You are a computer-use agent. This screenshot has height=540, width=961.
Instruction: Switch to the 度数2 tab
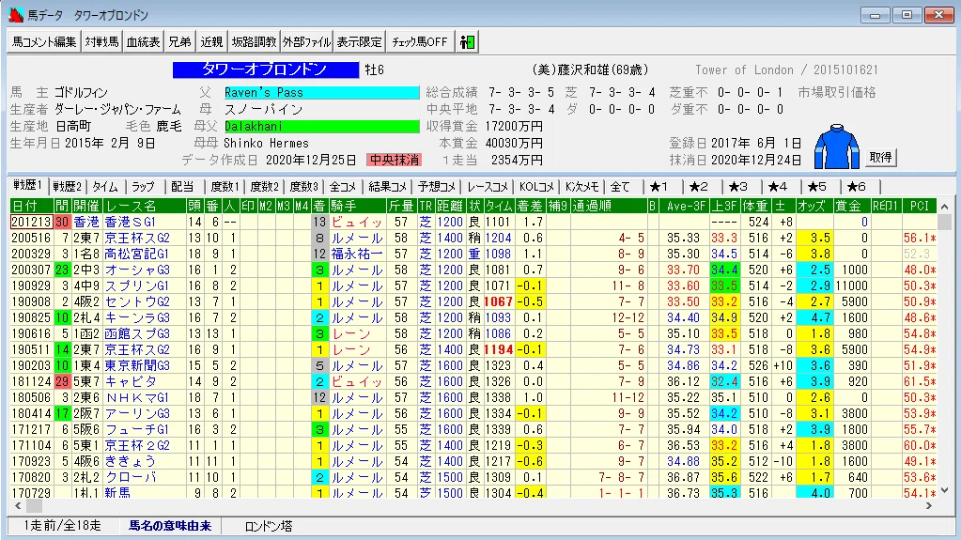[264, 187]
